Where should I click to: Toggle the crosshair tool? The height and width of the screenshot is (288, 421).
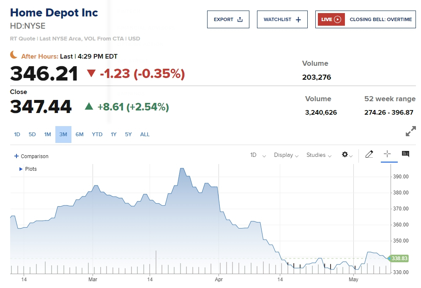(x=387, y=154)
